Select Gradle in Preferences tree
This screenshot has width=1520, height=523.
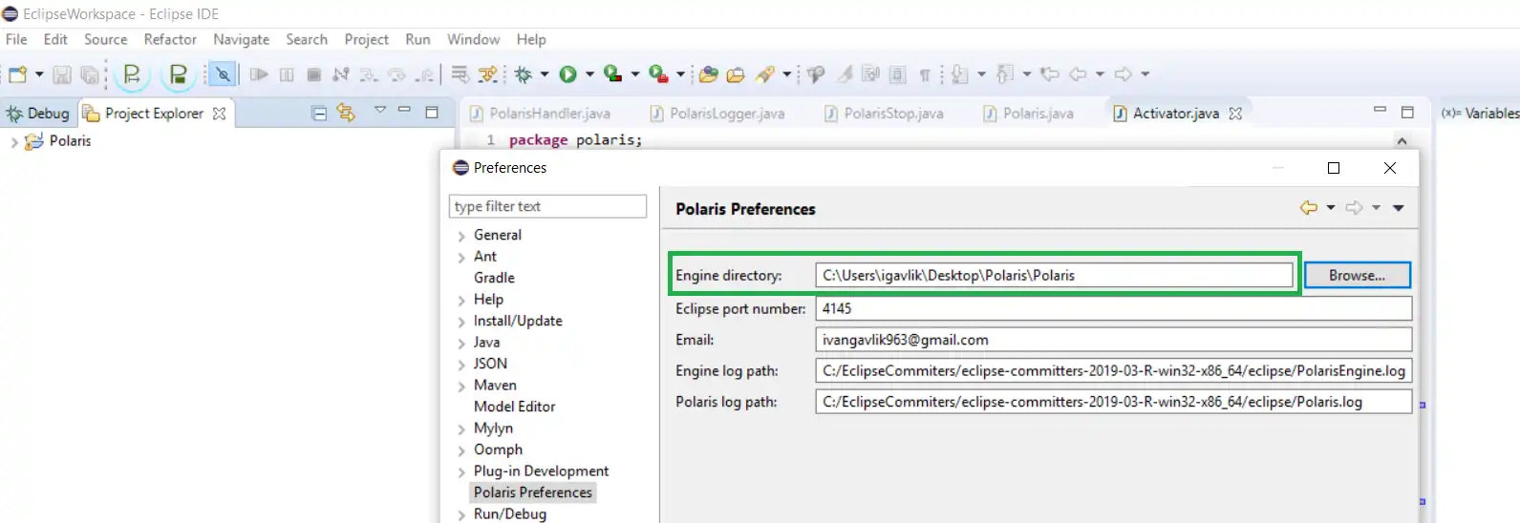[494, 278]
